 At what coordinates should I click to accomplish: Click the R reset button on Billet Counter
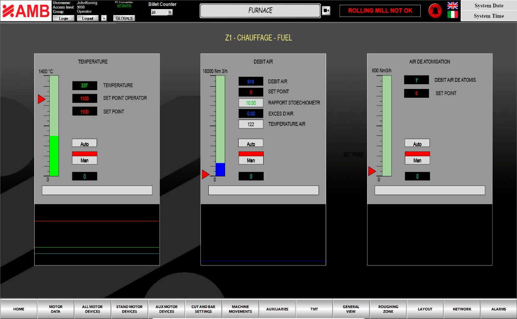(170, 12)
